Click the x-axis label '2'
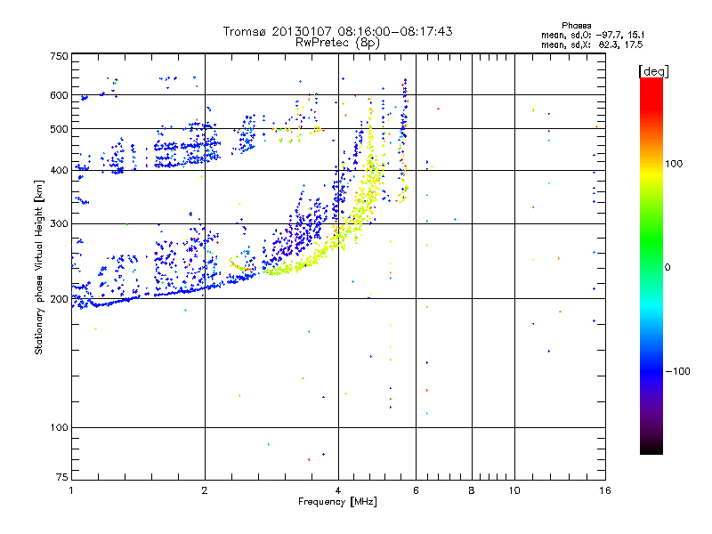 tap(205, 490)
